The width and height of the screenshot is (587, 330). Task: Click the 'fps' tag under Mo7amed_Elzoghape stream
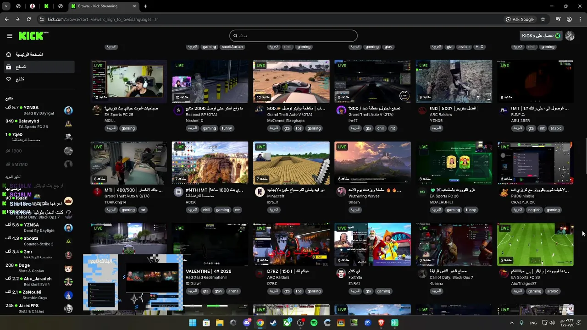click(299, 128)
